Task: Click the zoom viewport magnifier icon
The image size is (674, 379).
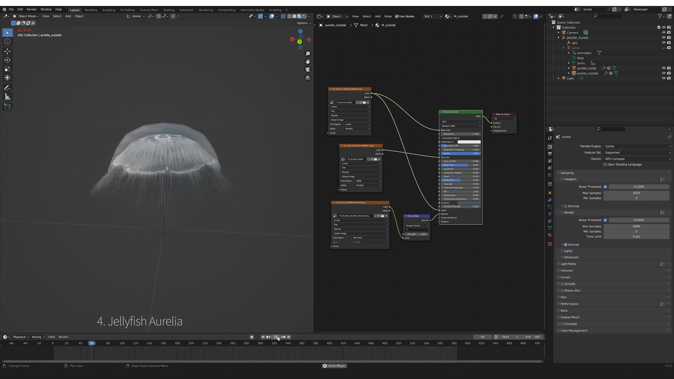Action: click(308, 54)
